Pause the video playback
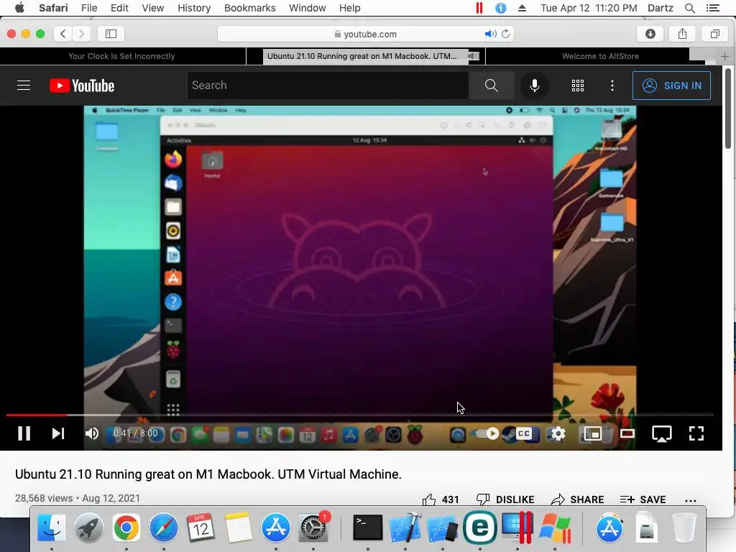 pos(24,433)
